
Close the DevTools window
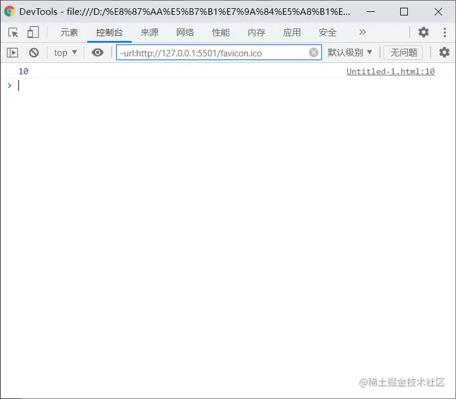pos(438,12)
